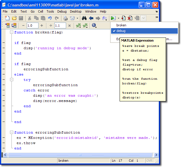Click the cell increment plus button
Image resolution: width=181 pixels, height=167 pixels.
[x=42, y=25]
